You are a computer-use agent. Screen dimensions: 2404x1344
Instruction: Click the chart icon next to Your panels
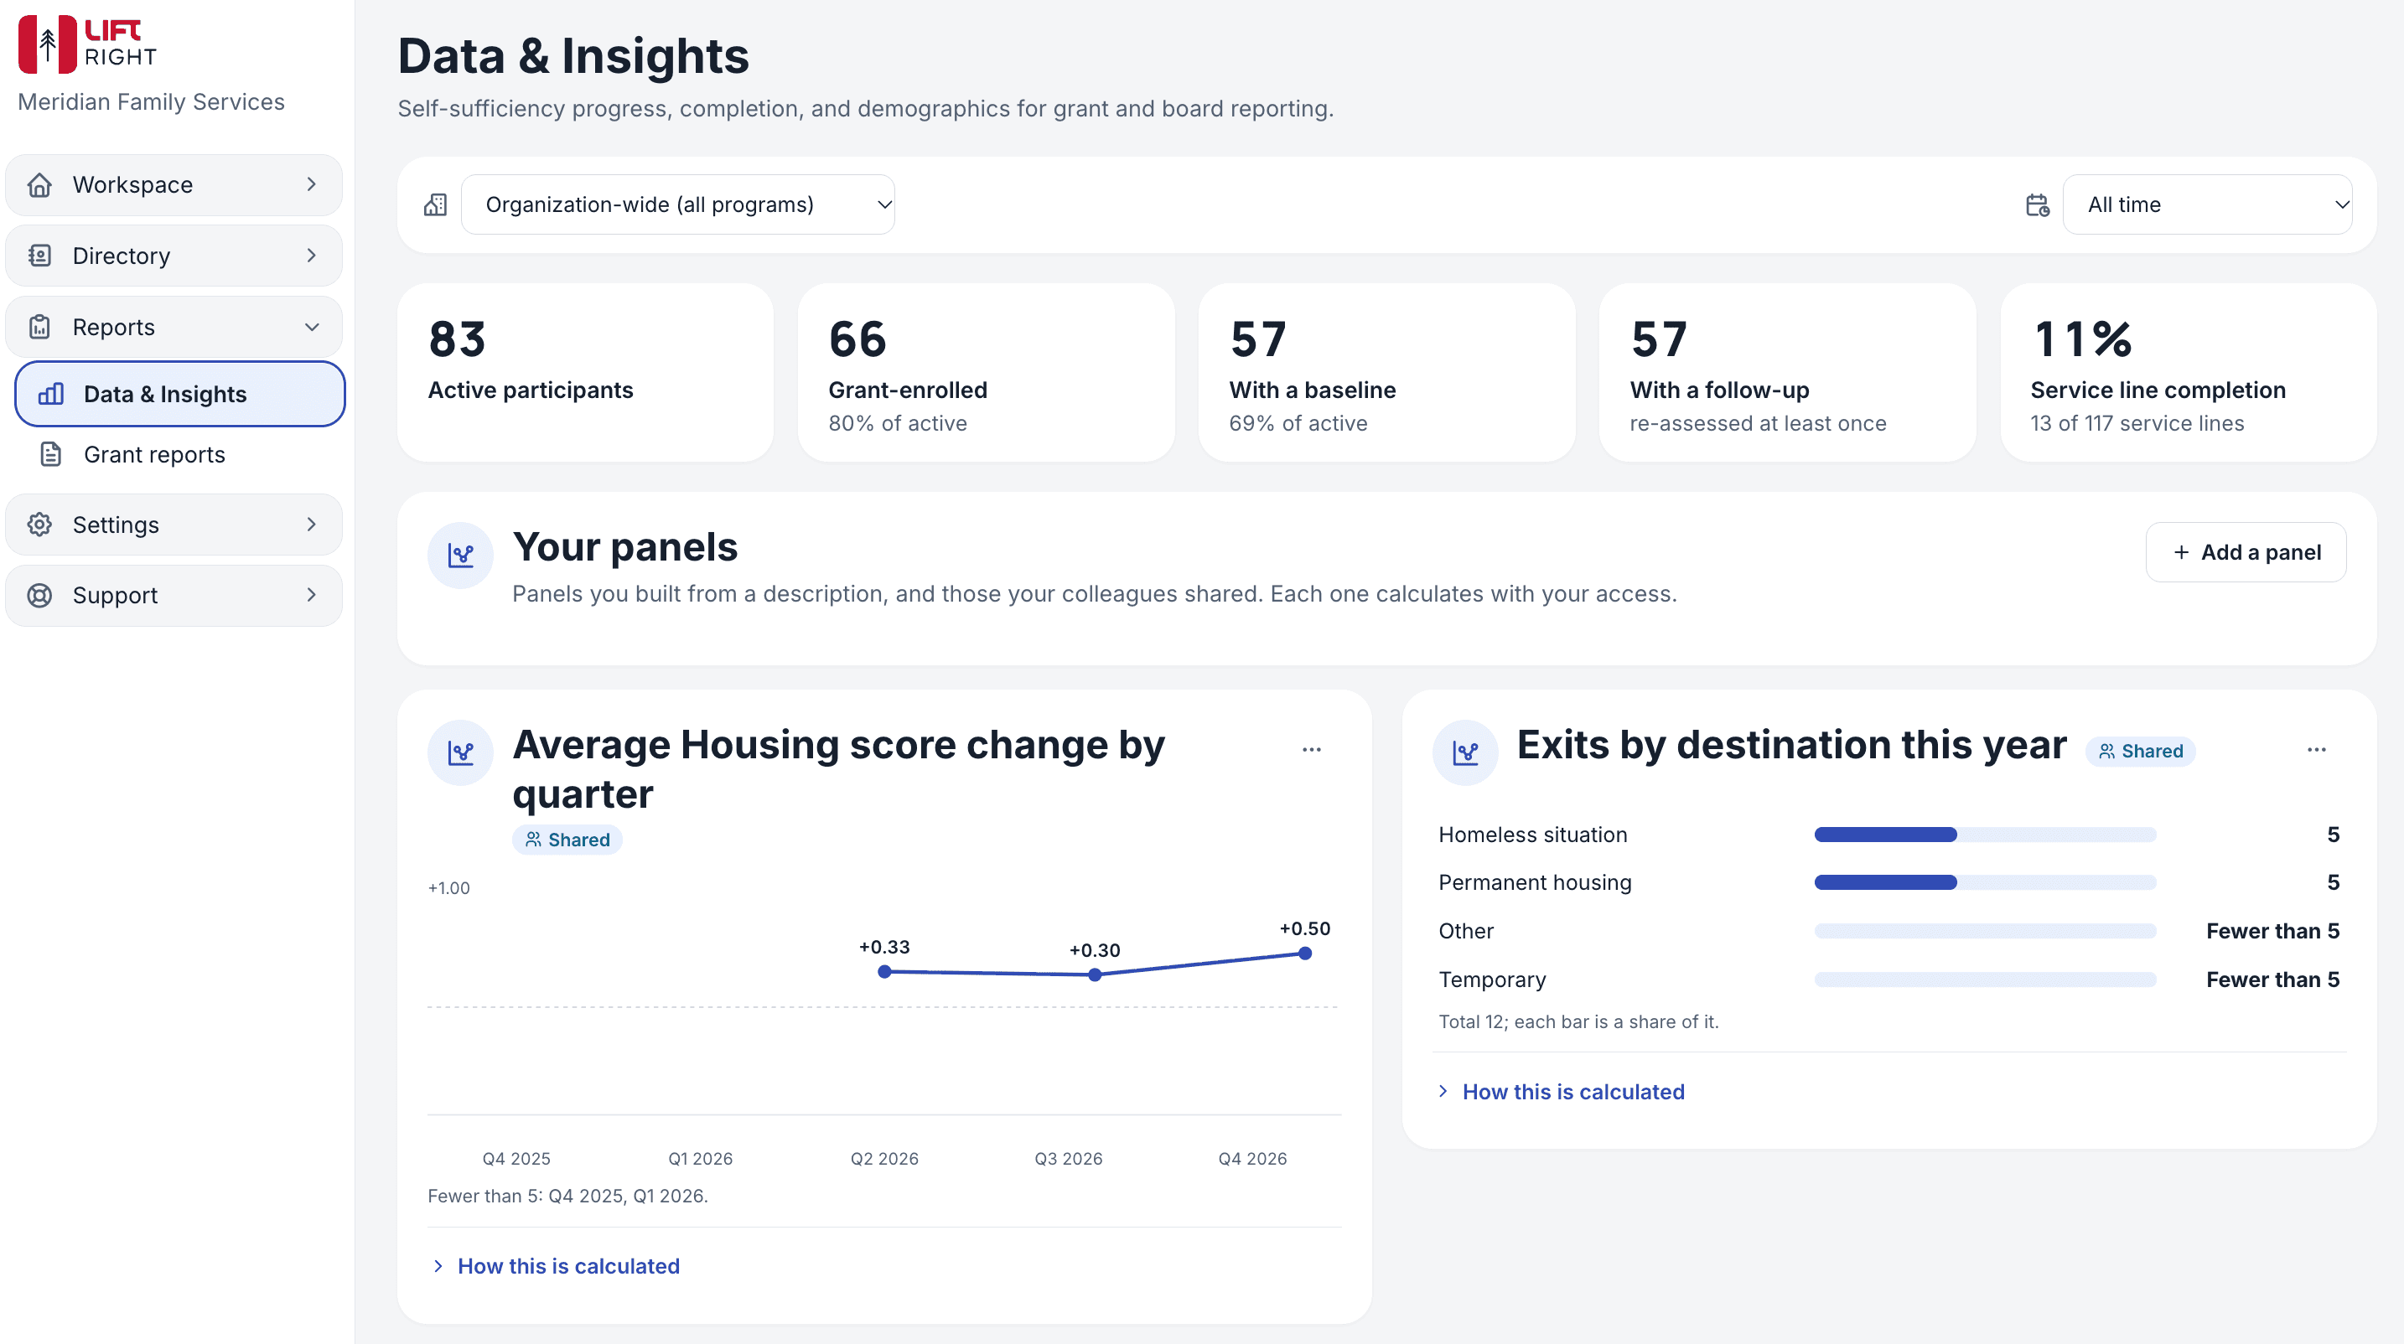click(460, 555)
